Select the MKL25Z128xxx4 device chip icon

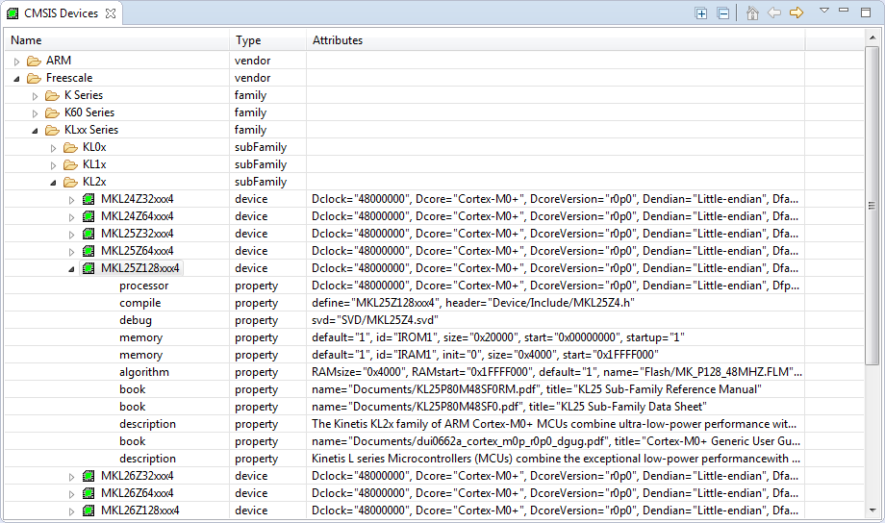[x=88, y=268]
